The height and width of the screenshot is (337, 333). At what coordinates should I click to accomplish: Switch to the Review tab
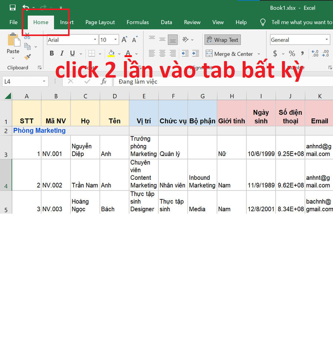192,22
